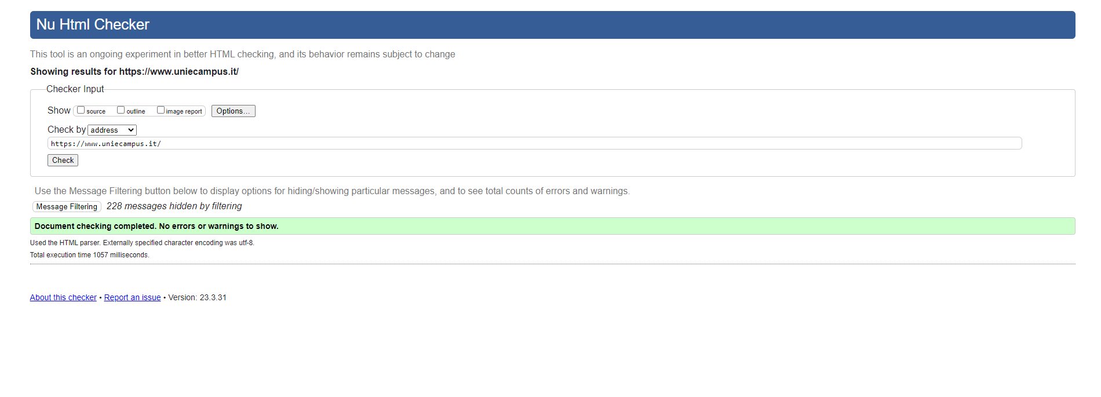Open the Message Filtering button
The image size is (1101, 397).
(x=67, y=206)
